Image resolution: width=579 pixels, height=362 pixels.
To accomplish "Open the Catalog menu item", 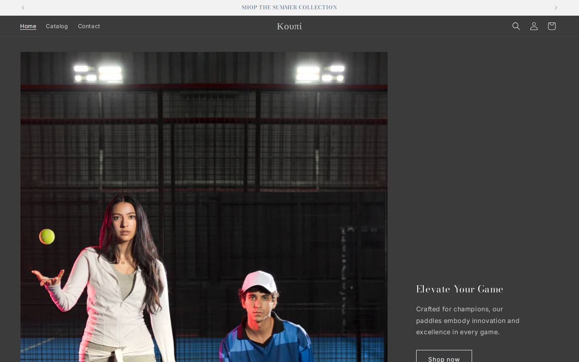I will click(57, 26).
